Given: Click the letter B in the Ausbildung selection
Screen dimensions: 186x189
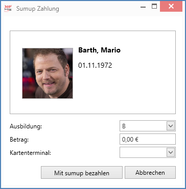Looking at the screenshot, I should (x=124, y=126).
